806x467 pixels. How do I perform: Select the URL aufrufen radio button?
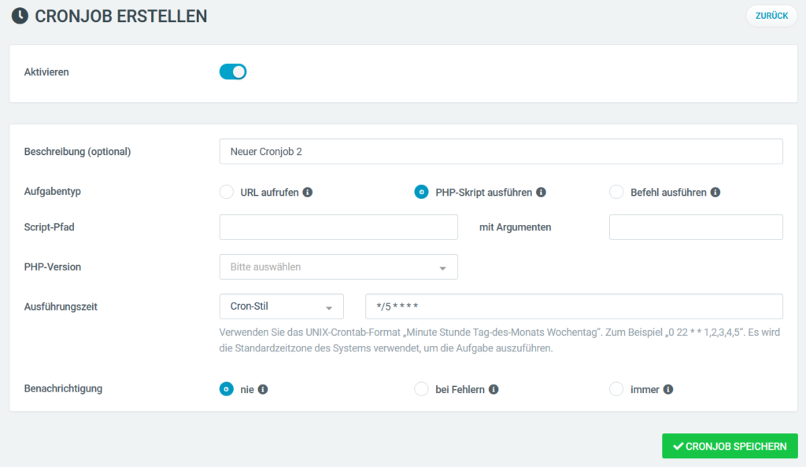tap(226, 192)
